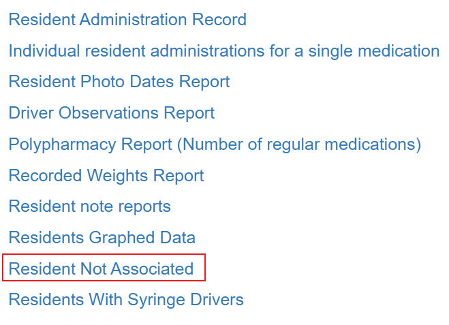Go to Resident note reports
The image size is (449, 325).
point(90,206)
